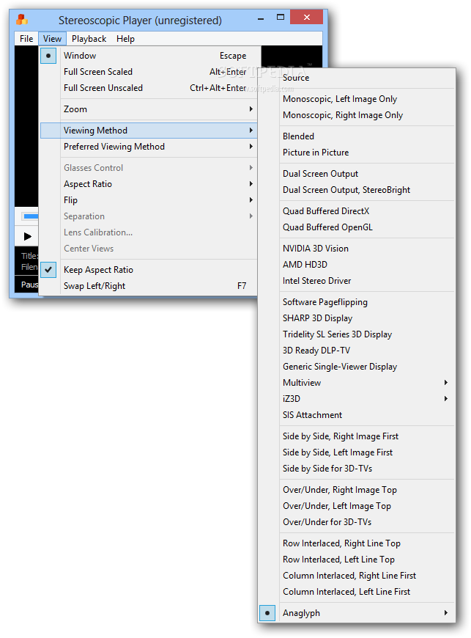Select AMD HD3D

coord(357,265)
